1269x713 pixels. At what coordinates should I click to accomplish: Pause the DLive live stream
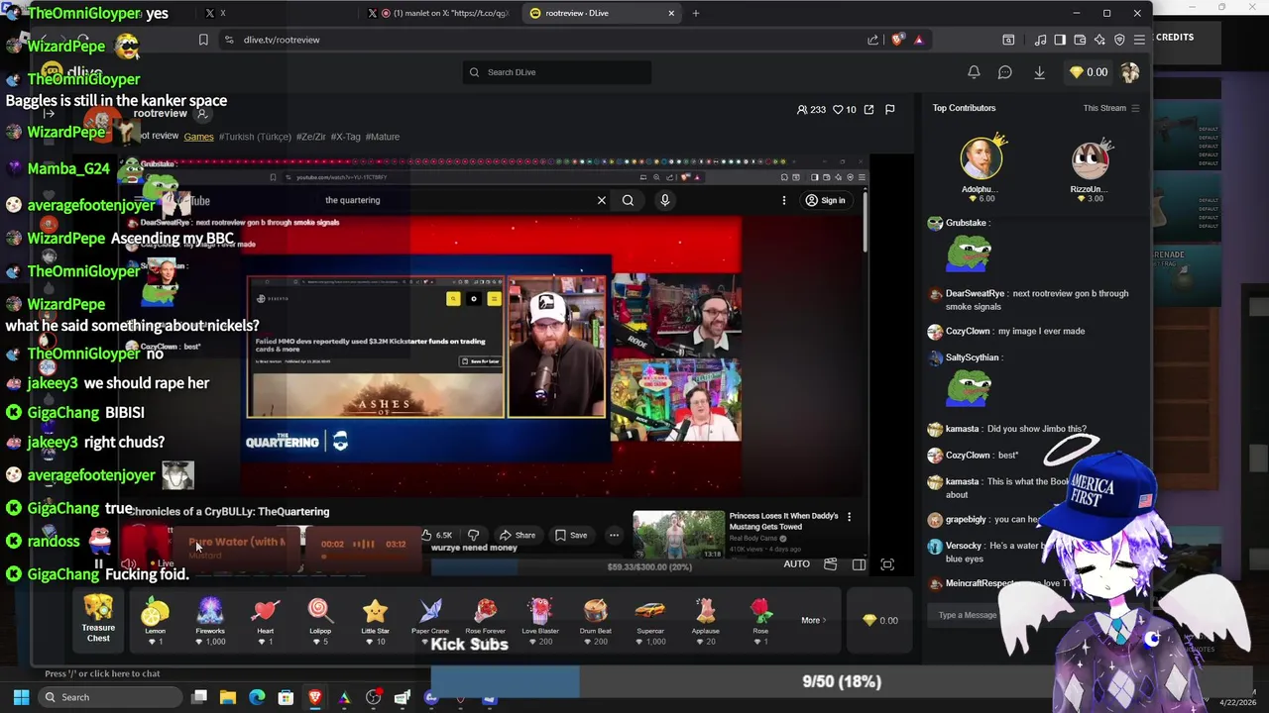[x=98, y=564]
